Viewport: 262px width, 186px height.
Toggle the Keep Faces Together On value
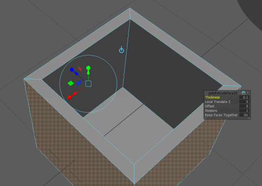244,115
